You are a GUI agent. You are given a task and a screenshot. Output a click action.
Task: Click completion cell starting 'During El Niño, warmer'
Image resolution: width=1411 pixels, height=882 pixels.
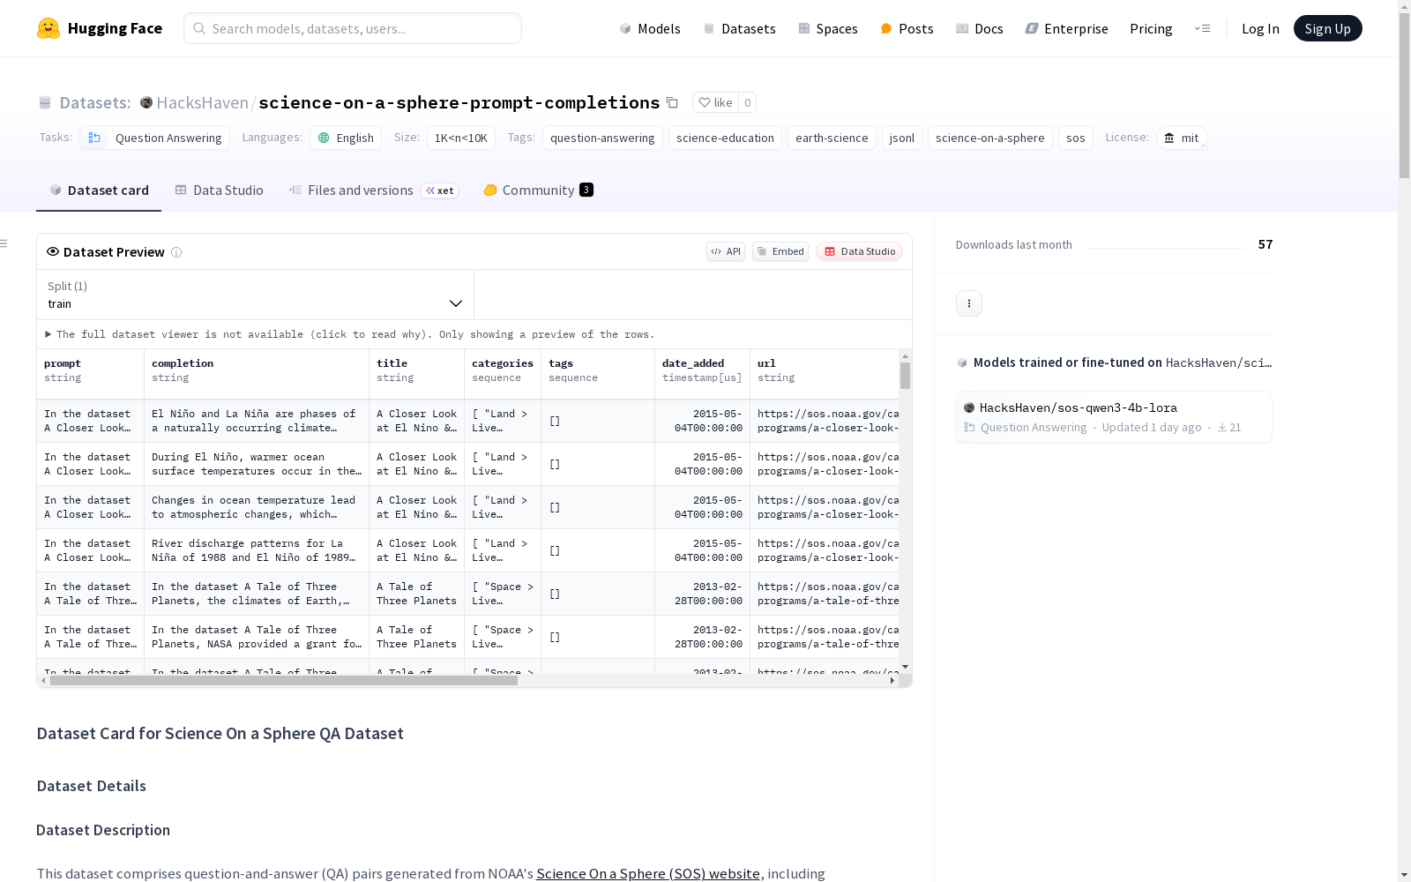click(x=257, y=464)
